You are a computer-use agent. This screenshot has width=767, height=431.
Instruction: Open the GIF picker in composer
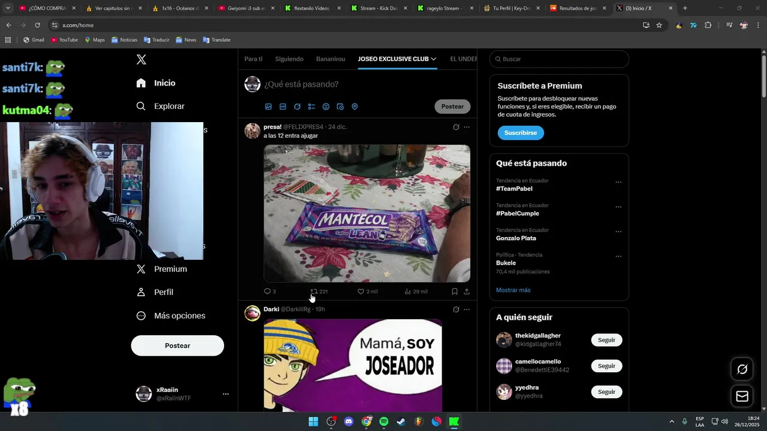pyautogui.click(x=283, y=107)
